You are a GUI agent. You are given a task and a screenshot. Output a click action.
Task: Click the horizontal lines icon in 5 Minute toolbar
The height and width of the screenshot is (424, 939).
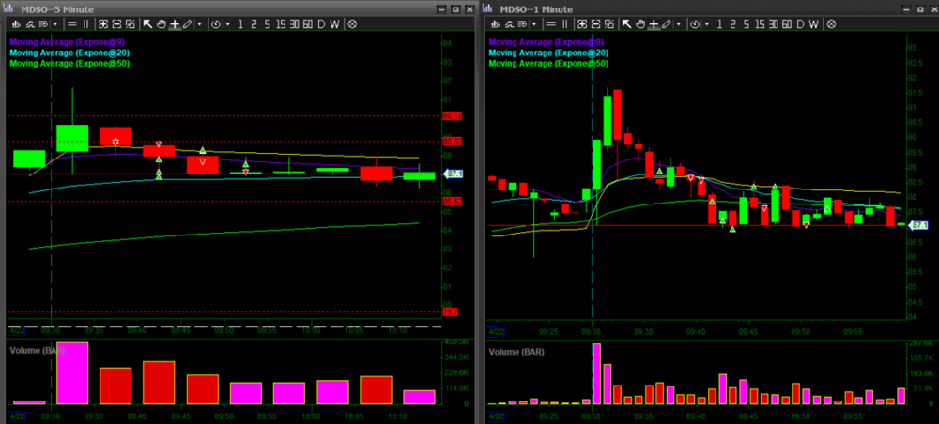click(72, 23)
